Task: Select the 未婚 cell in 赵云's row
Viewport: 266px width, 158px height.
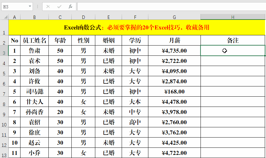Action: (108, 143)
